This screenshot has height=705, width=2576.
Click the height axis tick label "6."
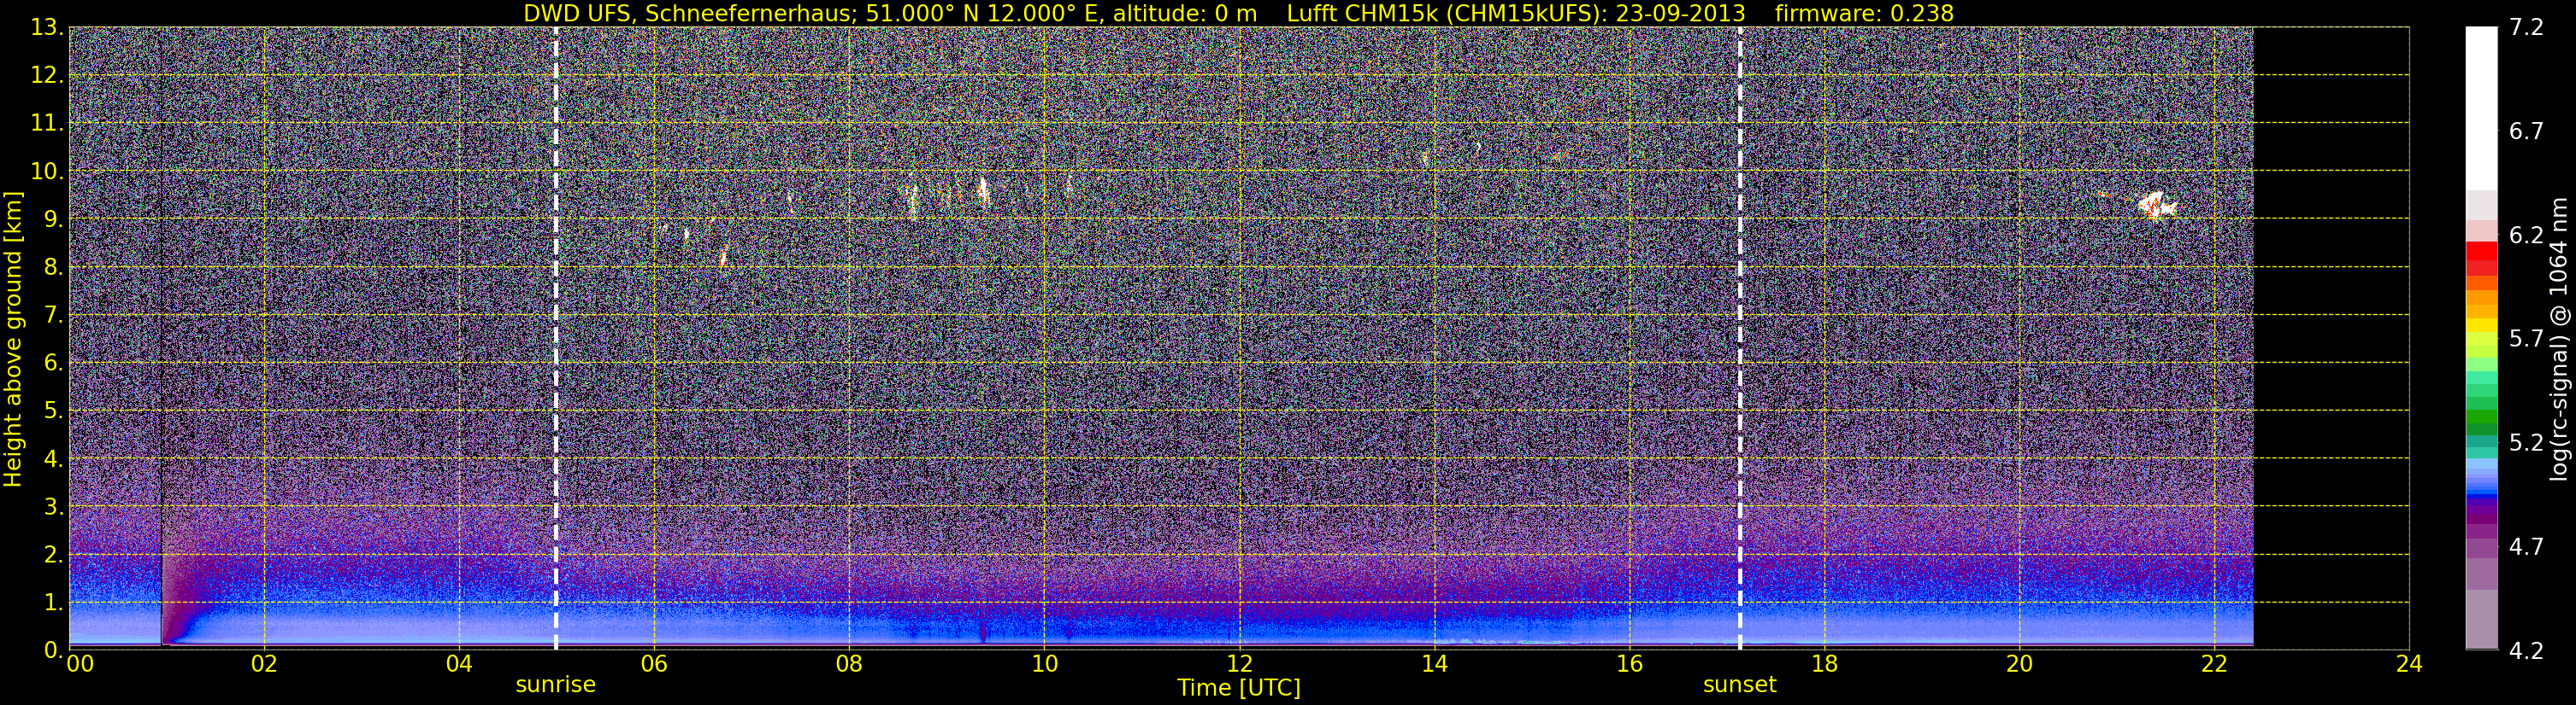(x=54, y=364)
